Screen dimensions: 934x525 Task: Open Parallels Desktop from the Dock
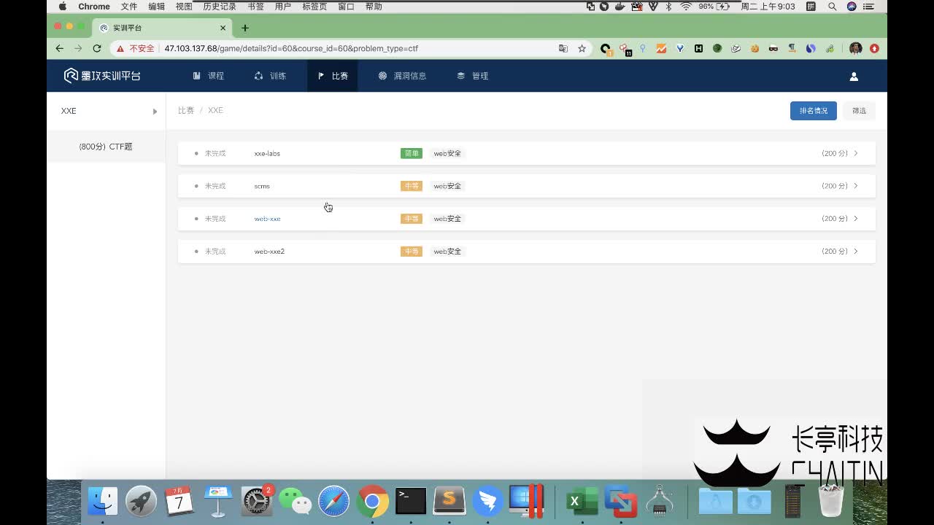pos(527,502)
